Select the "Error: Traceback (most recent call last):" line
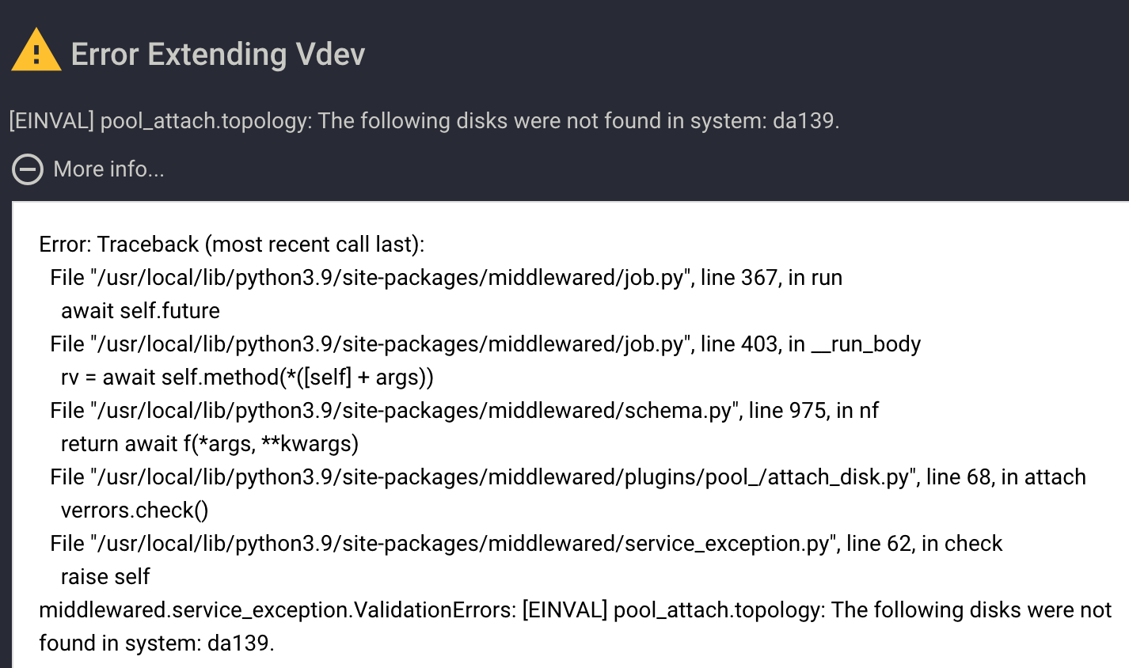1129x668 pixels. point(232,245)
